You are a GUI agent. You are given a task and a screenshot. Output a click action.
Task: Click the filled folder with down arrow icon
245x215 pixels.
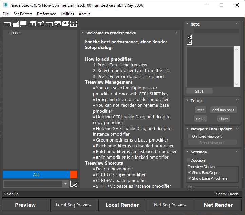pos(65,24)
